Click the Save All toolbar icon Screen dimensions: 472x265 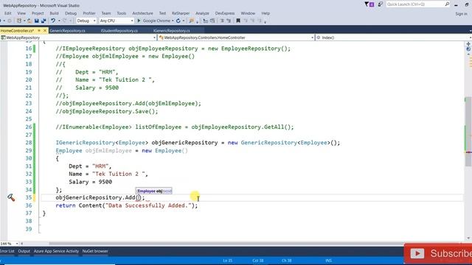tap(44, 21)
